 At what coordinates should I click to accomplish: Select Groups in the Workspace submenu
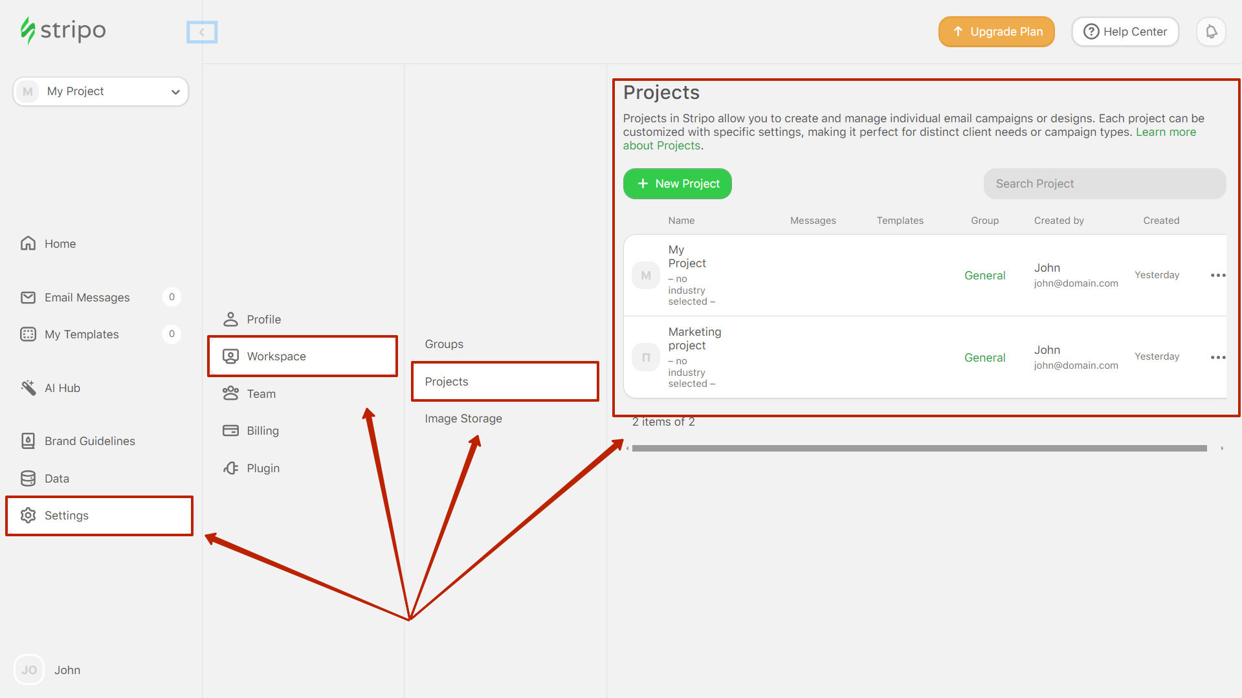click(x=444, y=344)
